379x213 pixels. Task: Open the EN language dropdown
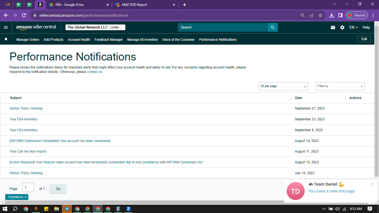pyautogui.click(x=353, y=27)
